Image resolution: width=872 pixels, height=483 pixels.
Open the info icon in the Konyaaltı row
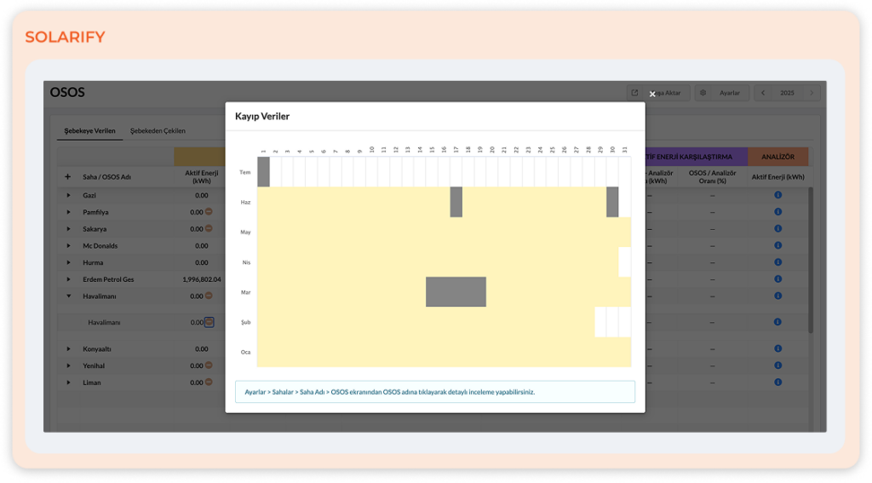778,348
